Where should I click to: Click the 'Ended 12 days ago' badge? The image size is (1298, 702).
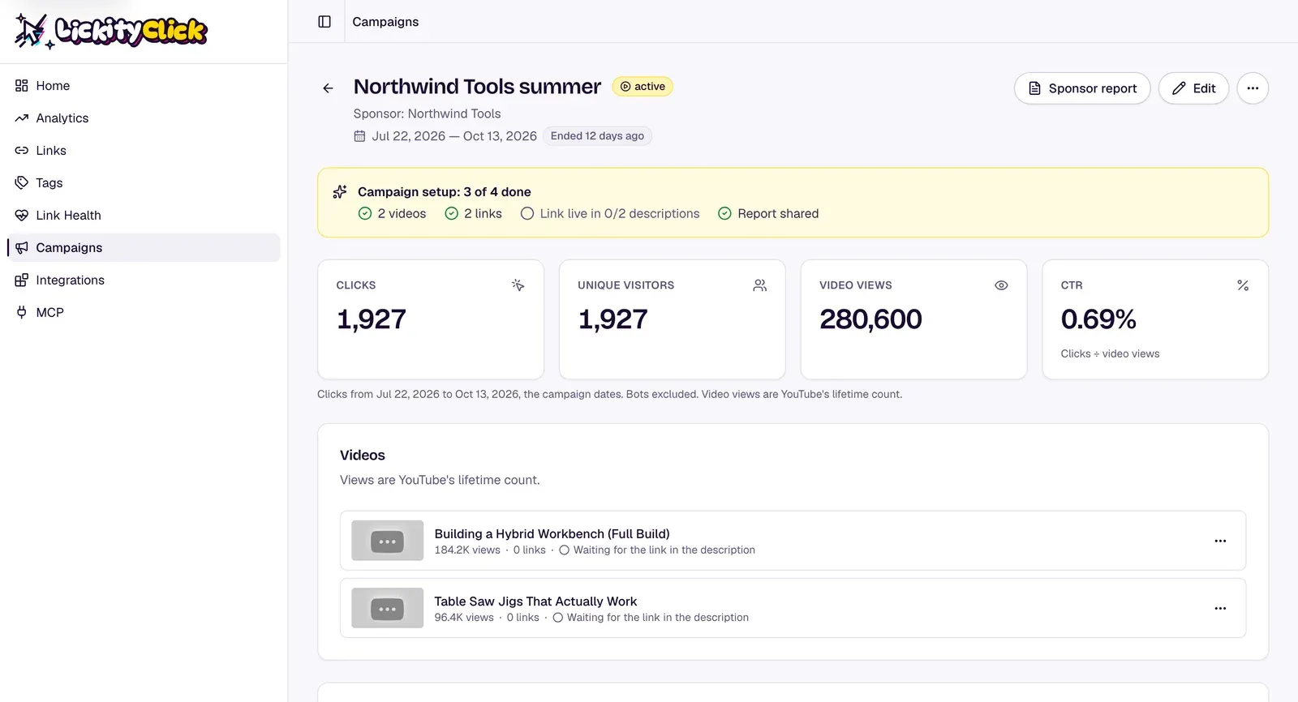pyautogui.click(x=597, y=136)
